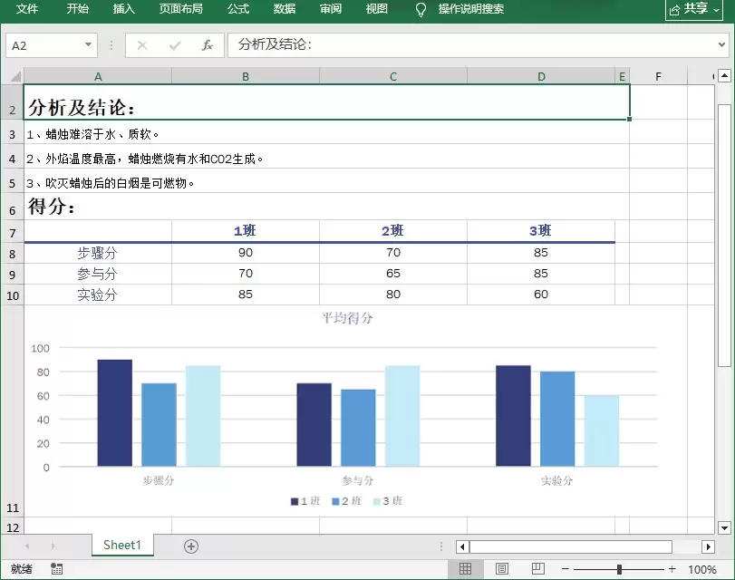Click the 参与分 row label cell
Screen dimensions: 735x580
(98, 274)
